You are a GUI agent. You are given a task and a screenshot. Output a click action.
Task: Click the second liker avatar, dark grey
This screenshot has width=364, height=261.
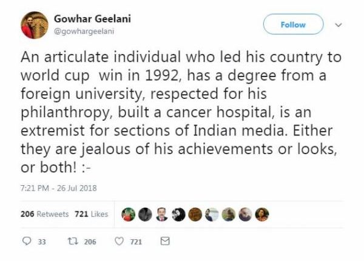[144, 214]
